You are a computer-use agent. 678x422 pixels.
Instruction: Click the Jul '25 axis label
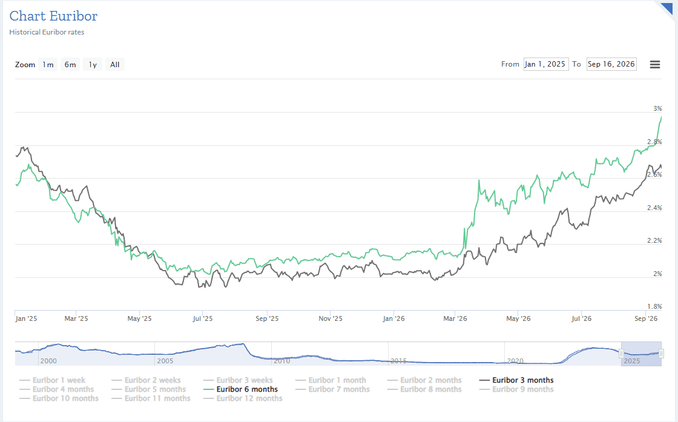pyautogui.click(x=202, y=318)
